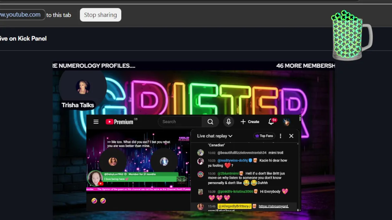Click the 15:46 timestamp in the chat
The height and width of the screenshot is (220, 392).
(212, 206)
